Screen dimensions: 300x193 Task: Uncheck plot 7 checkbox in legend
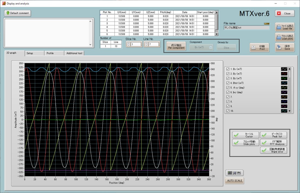pos(228,97)
